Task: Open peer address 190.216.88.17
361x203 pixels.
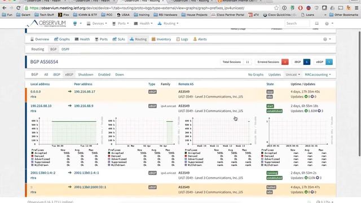Action: tap(85, 91)
